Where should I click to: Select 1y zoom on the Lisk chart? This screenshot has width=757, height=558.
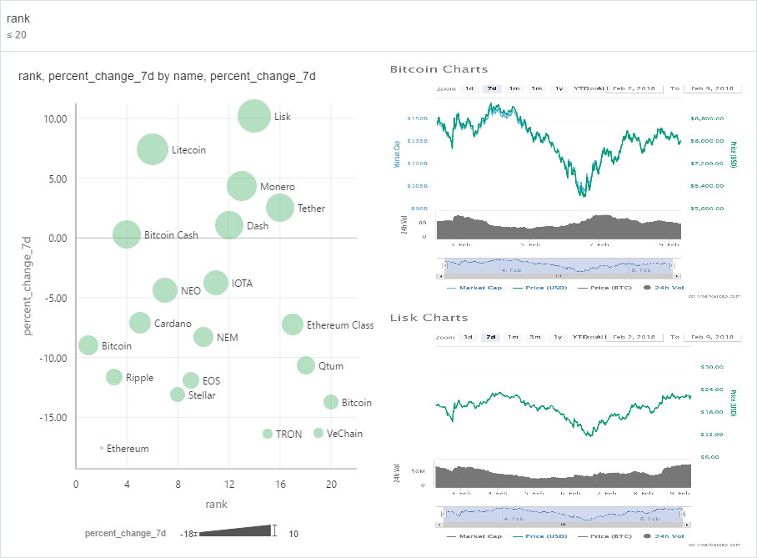pos(559,337)
